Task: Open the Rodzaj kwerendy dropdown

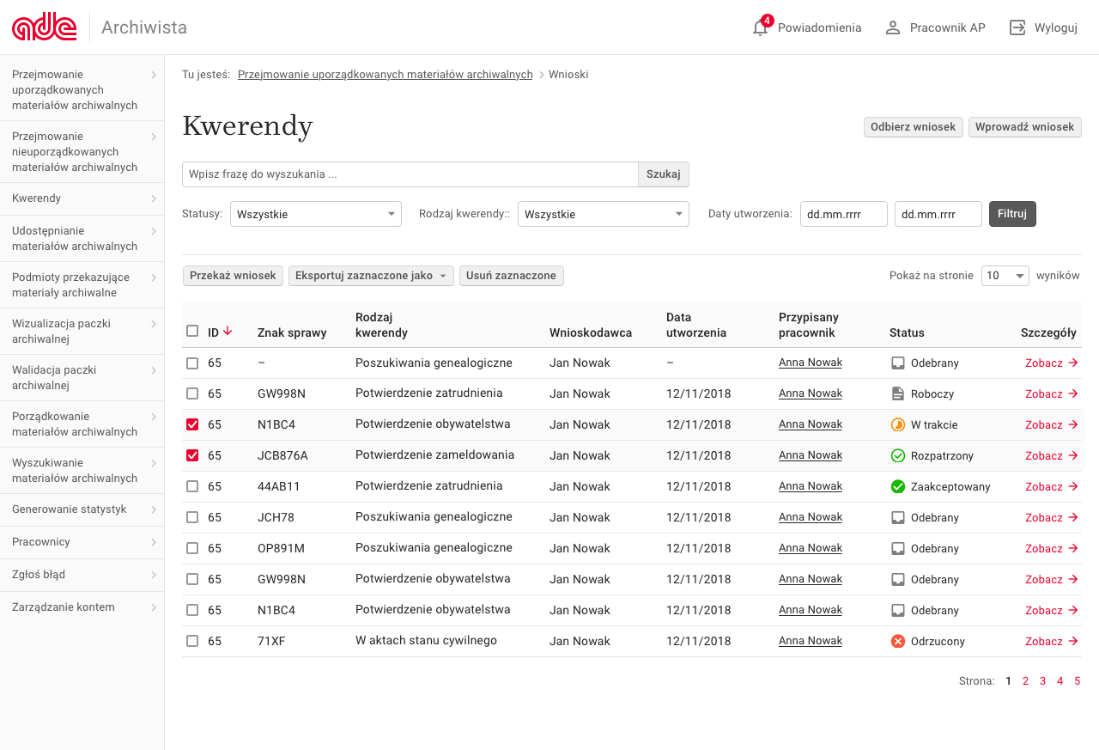Action: tap(603, 214)
